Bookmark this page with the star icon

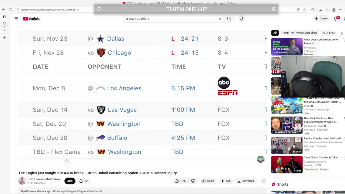point(305,10)
